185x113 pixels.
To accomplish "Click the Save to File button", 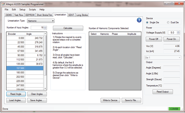I will (x=131, y=100).
